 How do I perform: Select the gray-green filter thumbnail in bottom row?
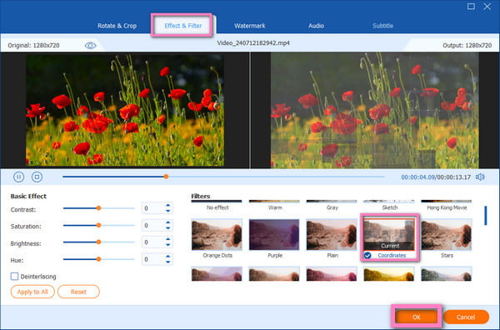(447, 274)
